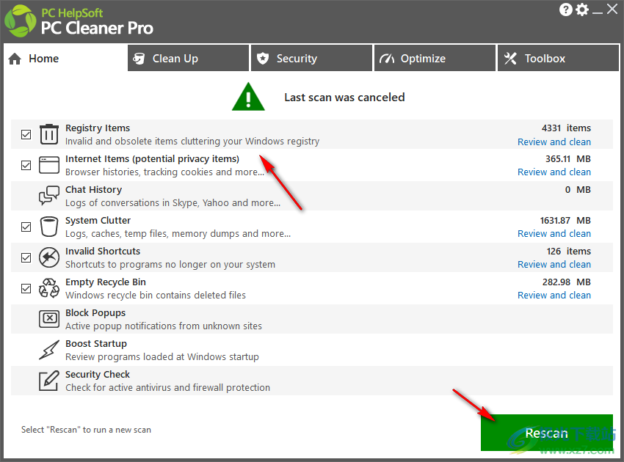Open the Settings gear icon
624x462 pixels.
(582, 10)
